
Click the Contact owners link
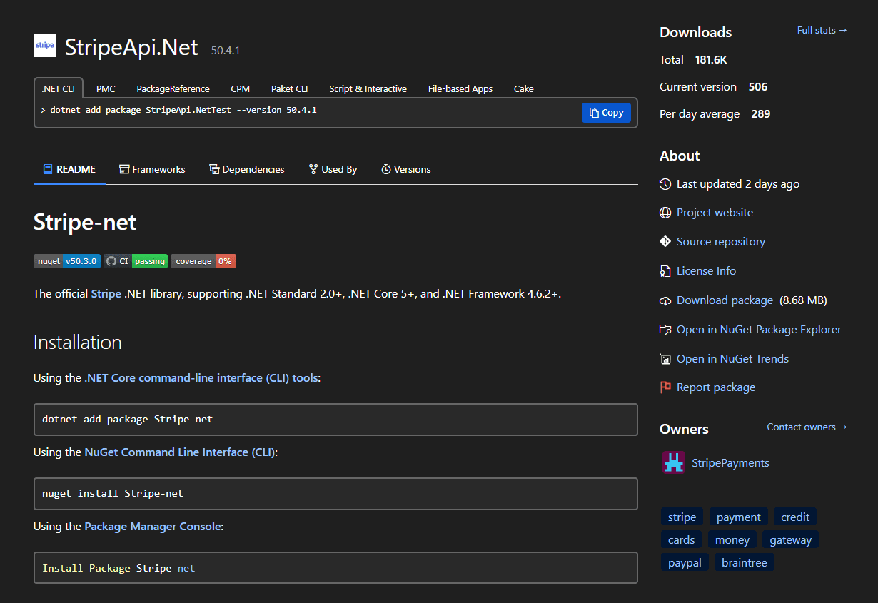807,427
